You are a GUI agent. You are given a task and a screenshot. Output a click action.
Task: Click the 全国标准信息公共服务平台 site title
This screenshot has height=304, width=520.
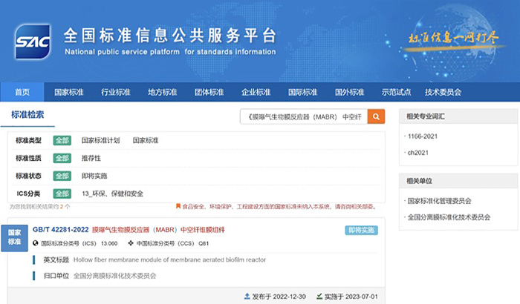click(170, 36)
